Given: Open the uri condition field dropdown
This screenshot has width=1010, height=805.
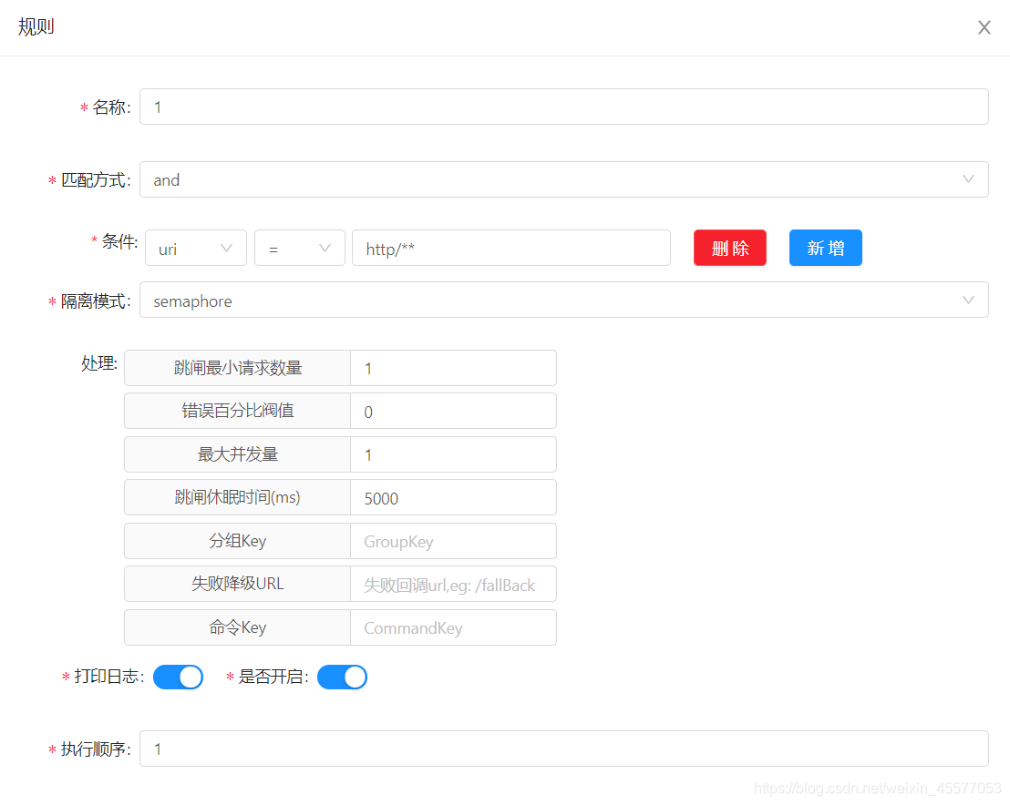Looking at the screenshot, I should [x=195, y=247].
